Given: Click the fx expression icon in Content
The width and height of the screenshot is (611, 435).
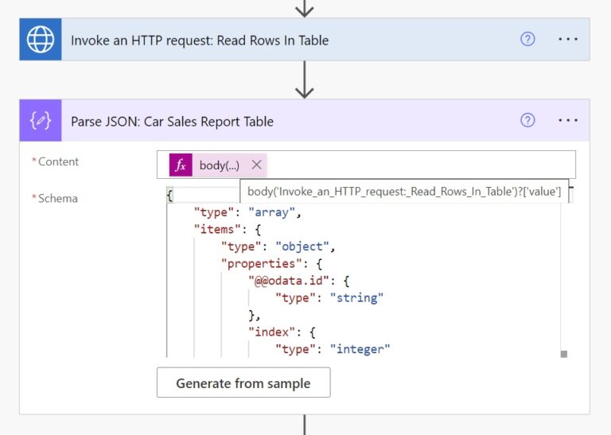Looking at the screenshot, I should (181, 165).
